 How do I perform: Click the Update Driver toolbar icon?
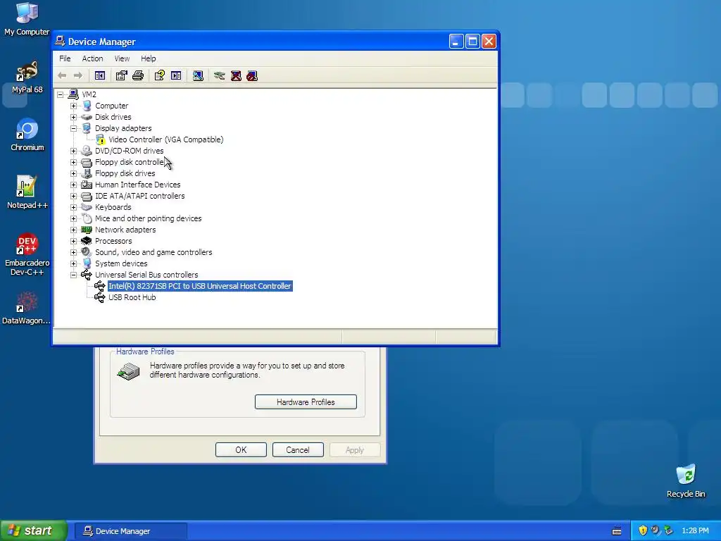click(220, 75)
